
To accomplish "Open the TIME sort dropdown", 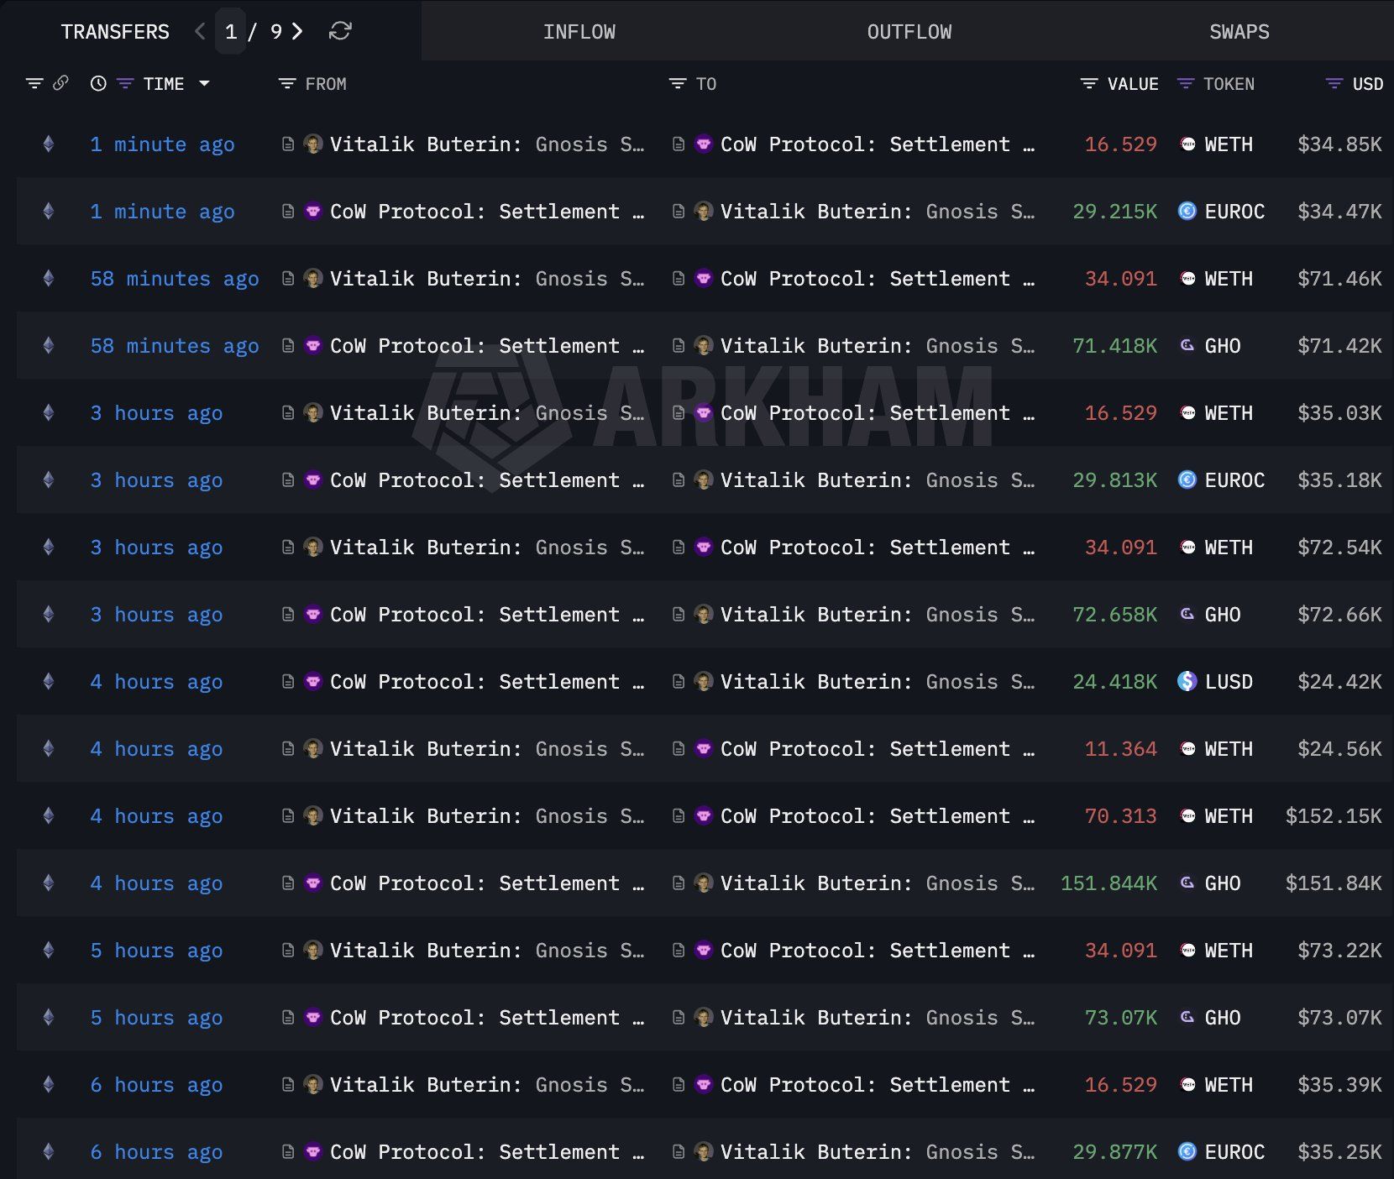I will tap(204, 83).
